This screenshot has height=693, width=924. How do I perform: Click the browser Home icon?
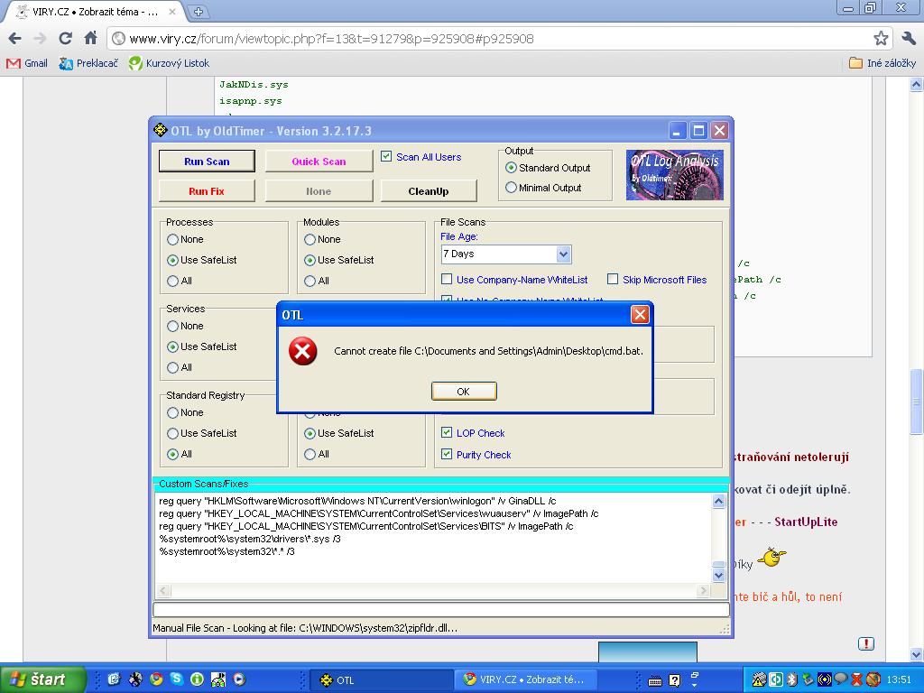[x=90, y=39]
